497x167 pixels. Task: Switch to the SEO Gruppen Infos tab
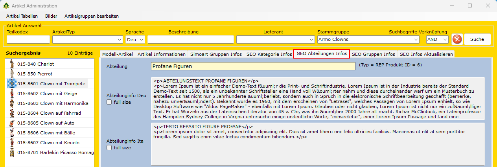[373, 54]
